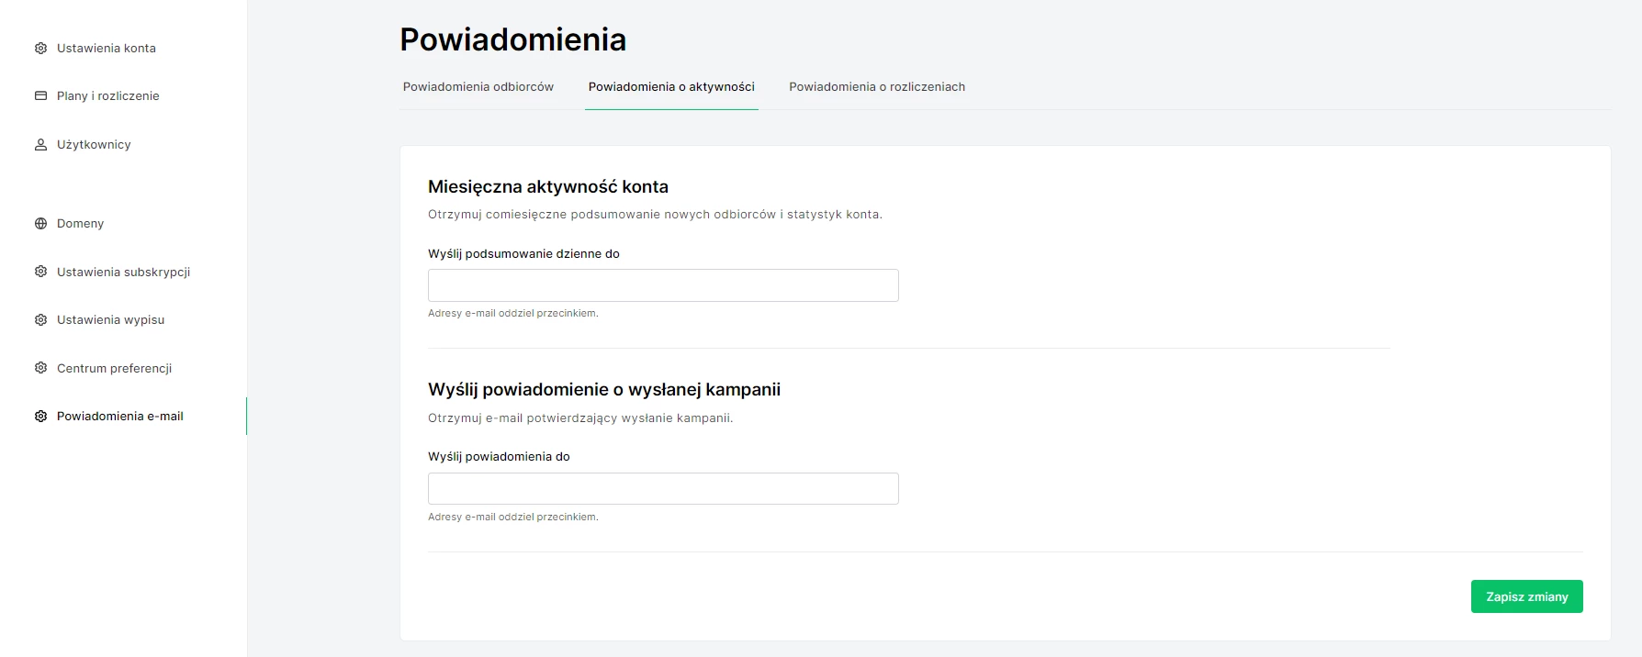The height and width of the screenshot is (657, 1642).
Task: Switch to the Powiadomienia odbiorców tab
Action: 478,87
